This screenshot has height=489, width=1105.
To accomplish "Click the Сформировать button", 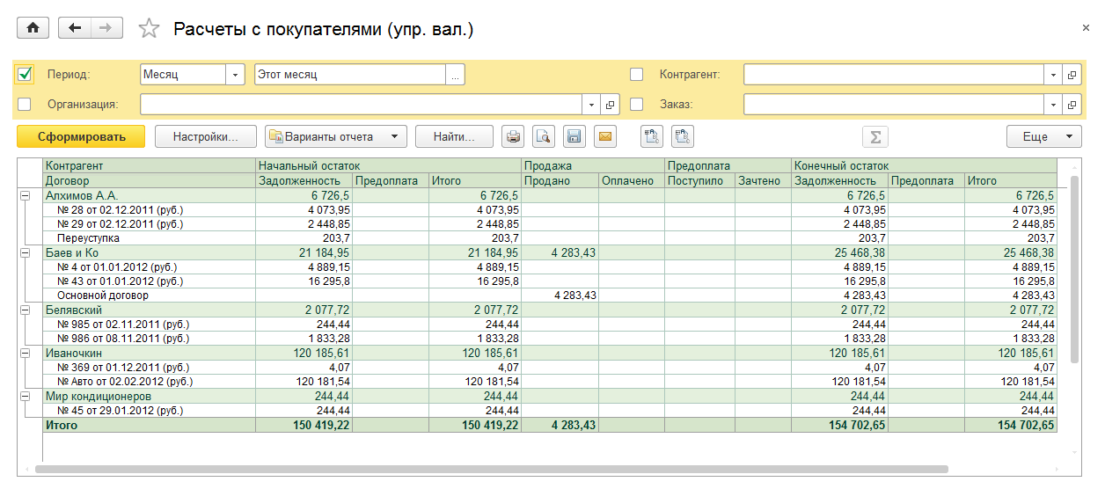I will click(81, 136).
